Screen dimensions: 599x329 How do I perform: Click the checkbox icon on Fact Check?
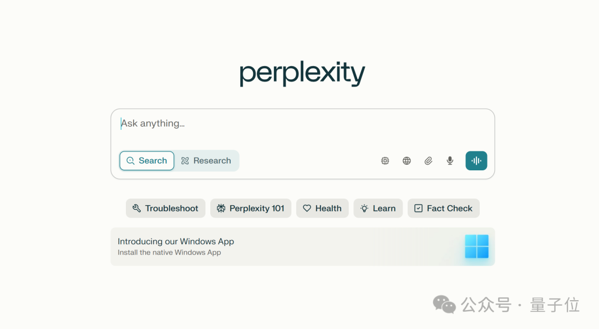pos(418,208)
